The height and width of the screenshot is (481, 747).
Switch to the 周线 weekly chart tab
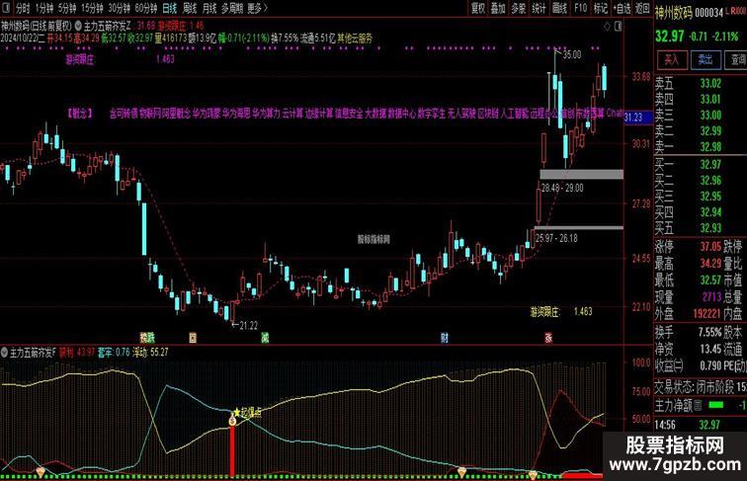pos(190,8)
